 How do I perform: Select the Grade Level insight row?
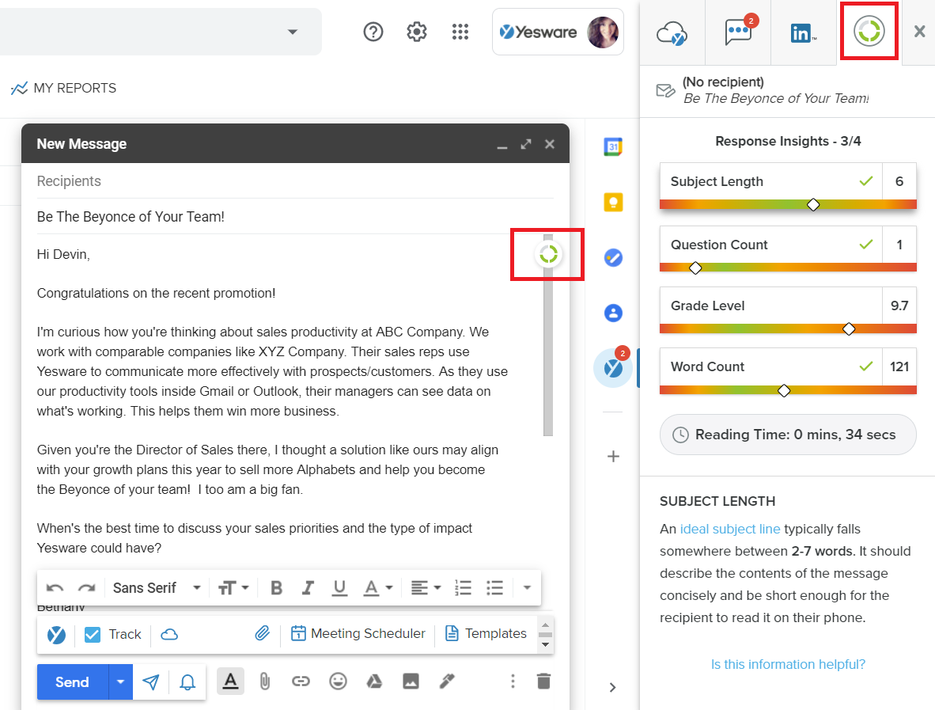click(x=788, y=309)
